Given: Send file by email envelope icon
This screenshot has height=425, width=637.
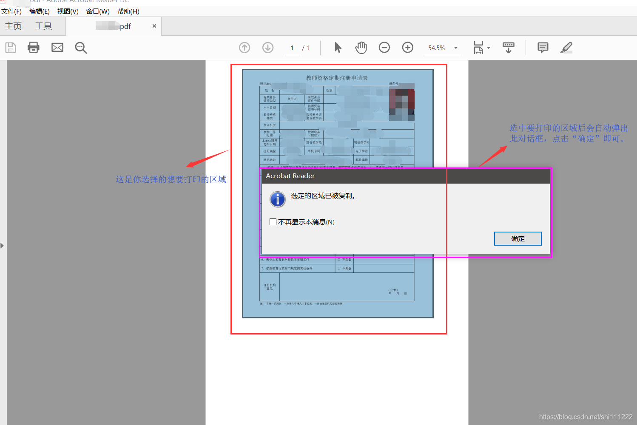Looking at the screenshot, I should 57,48.
